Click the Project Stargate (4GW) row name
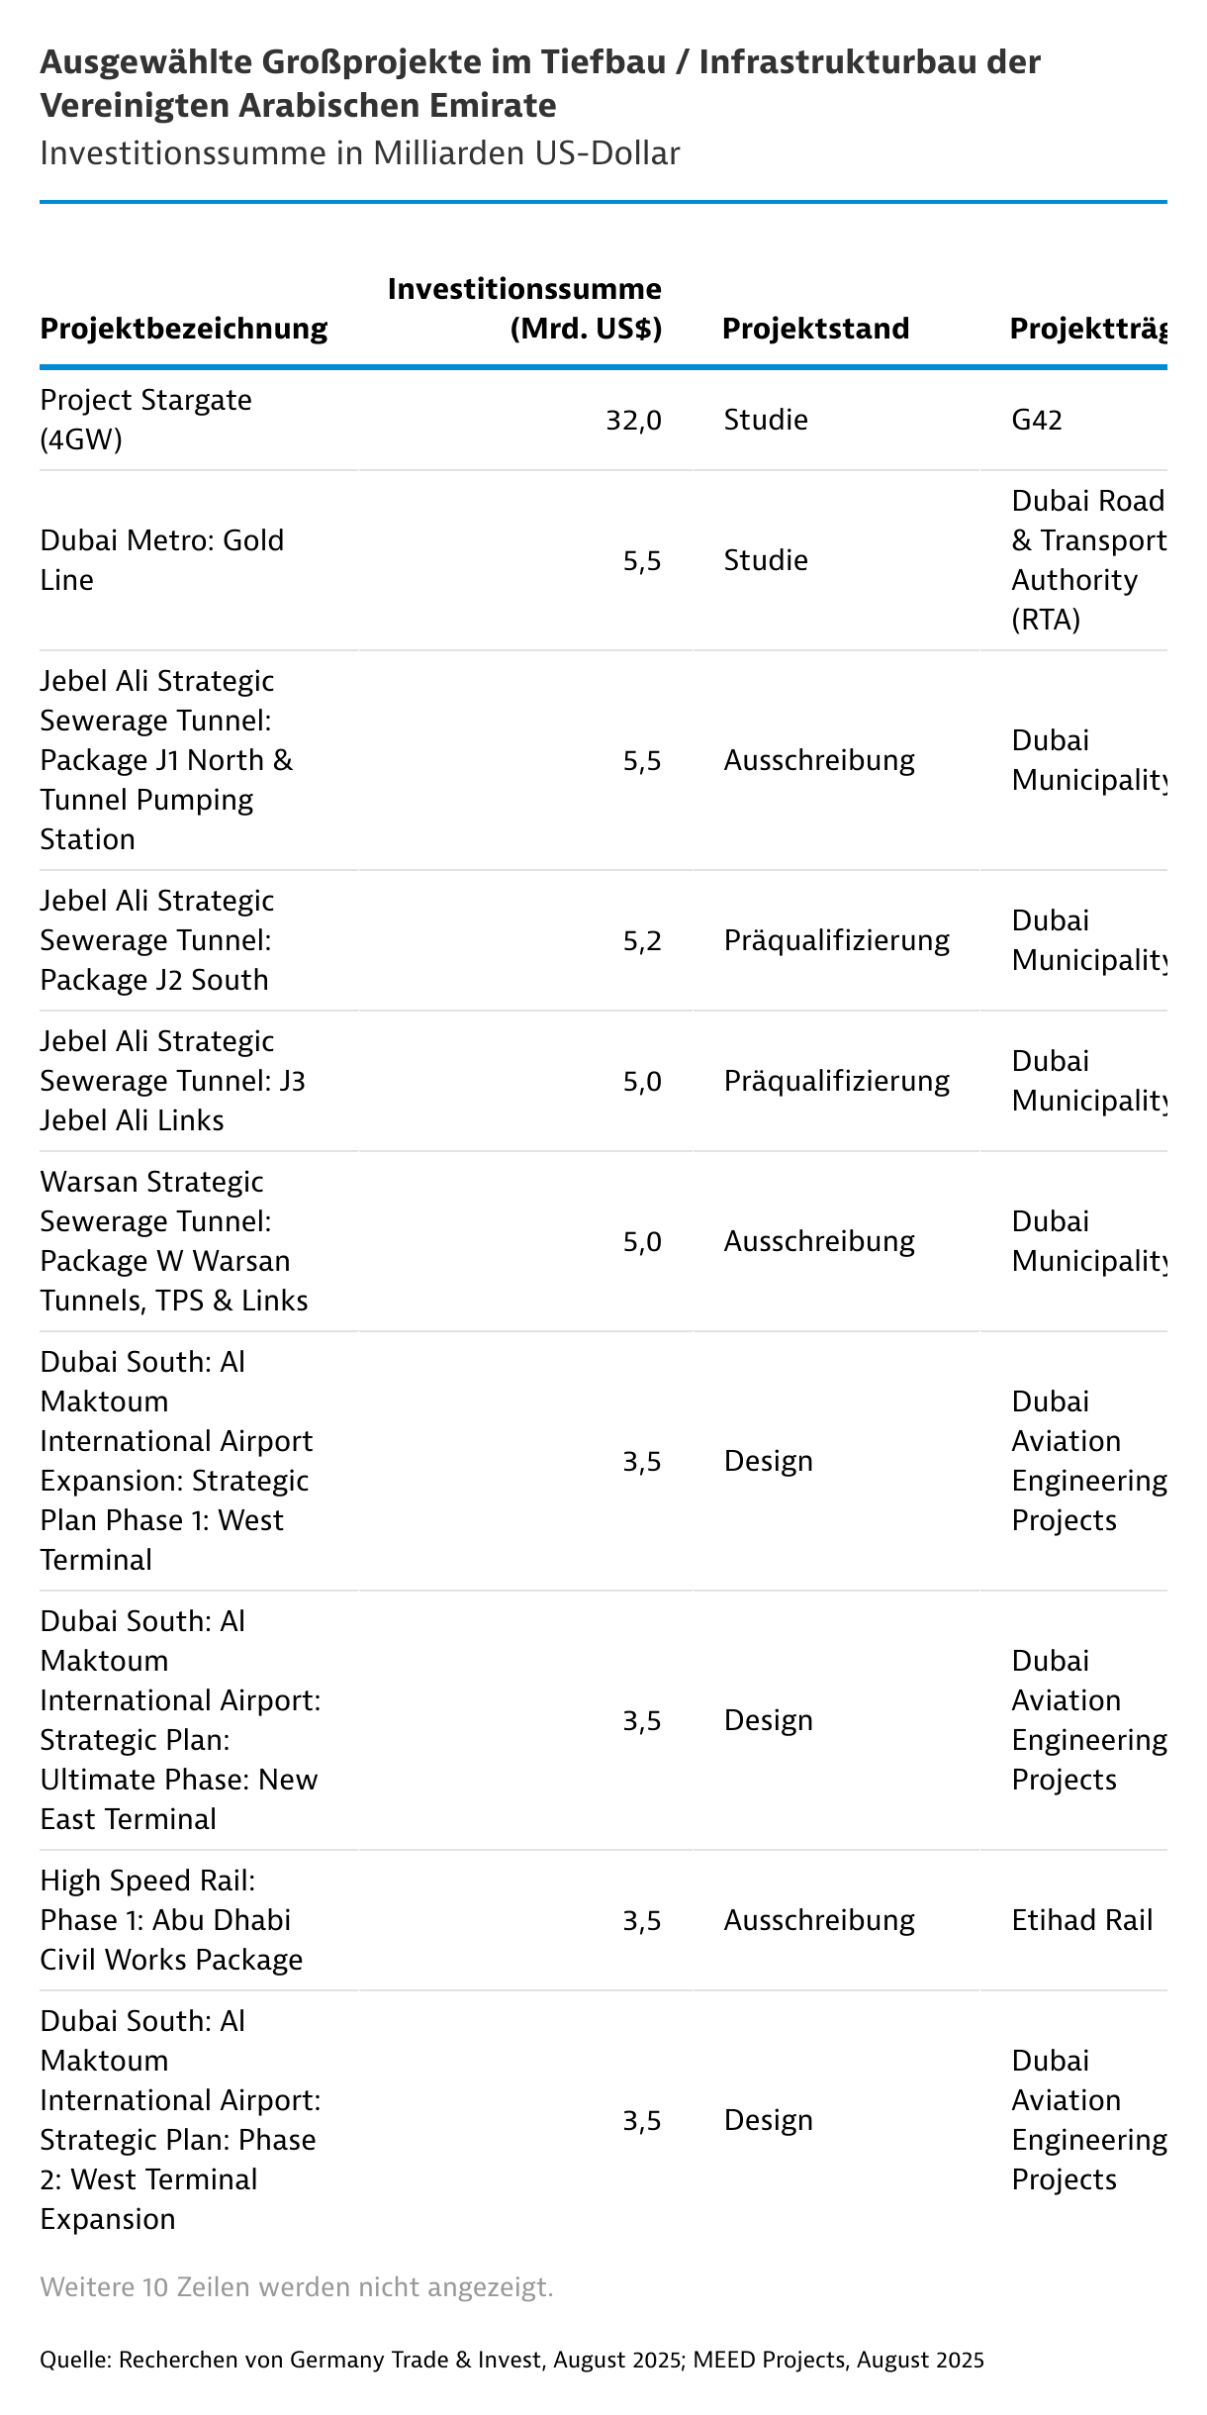The width and height of the screenshot is (1207, 2415). click(145, 420)
